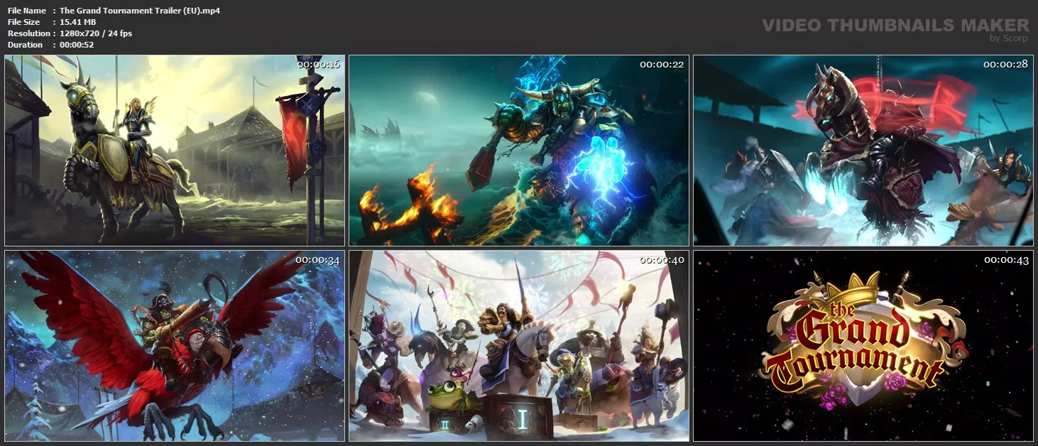
Task: Click the duration value '00:00:52'
Action: click(x=77, y=45)
